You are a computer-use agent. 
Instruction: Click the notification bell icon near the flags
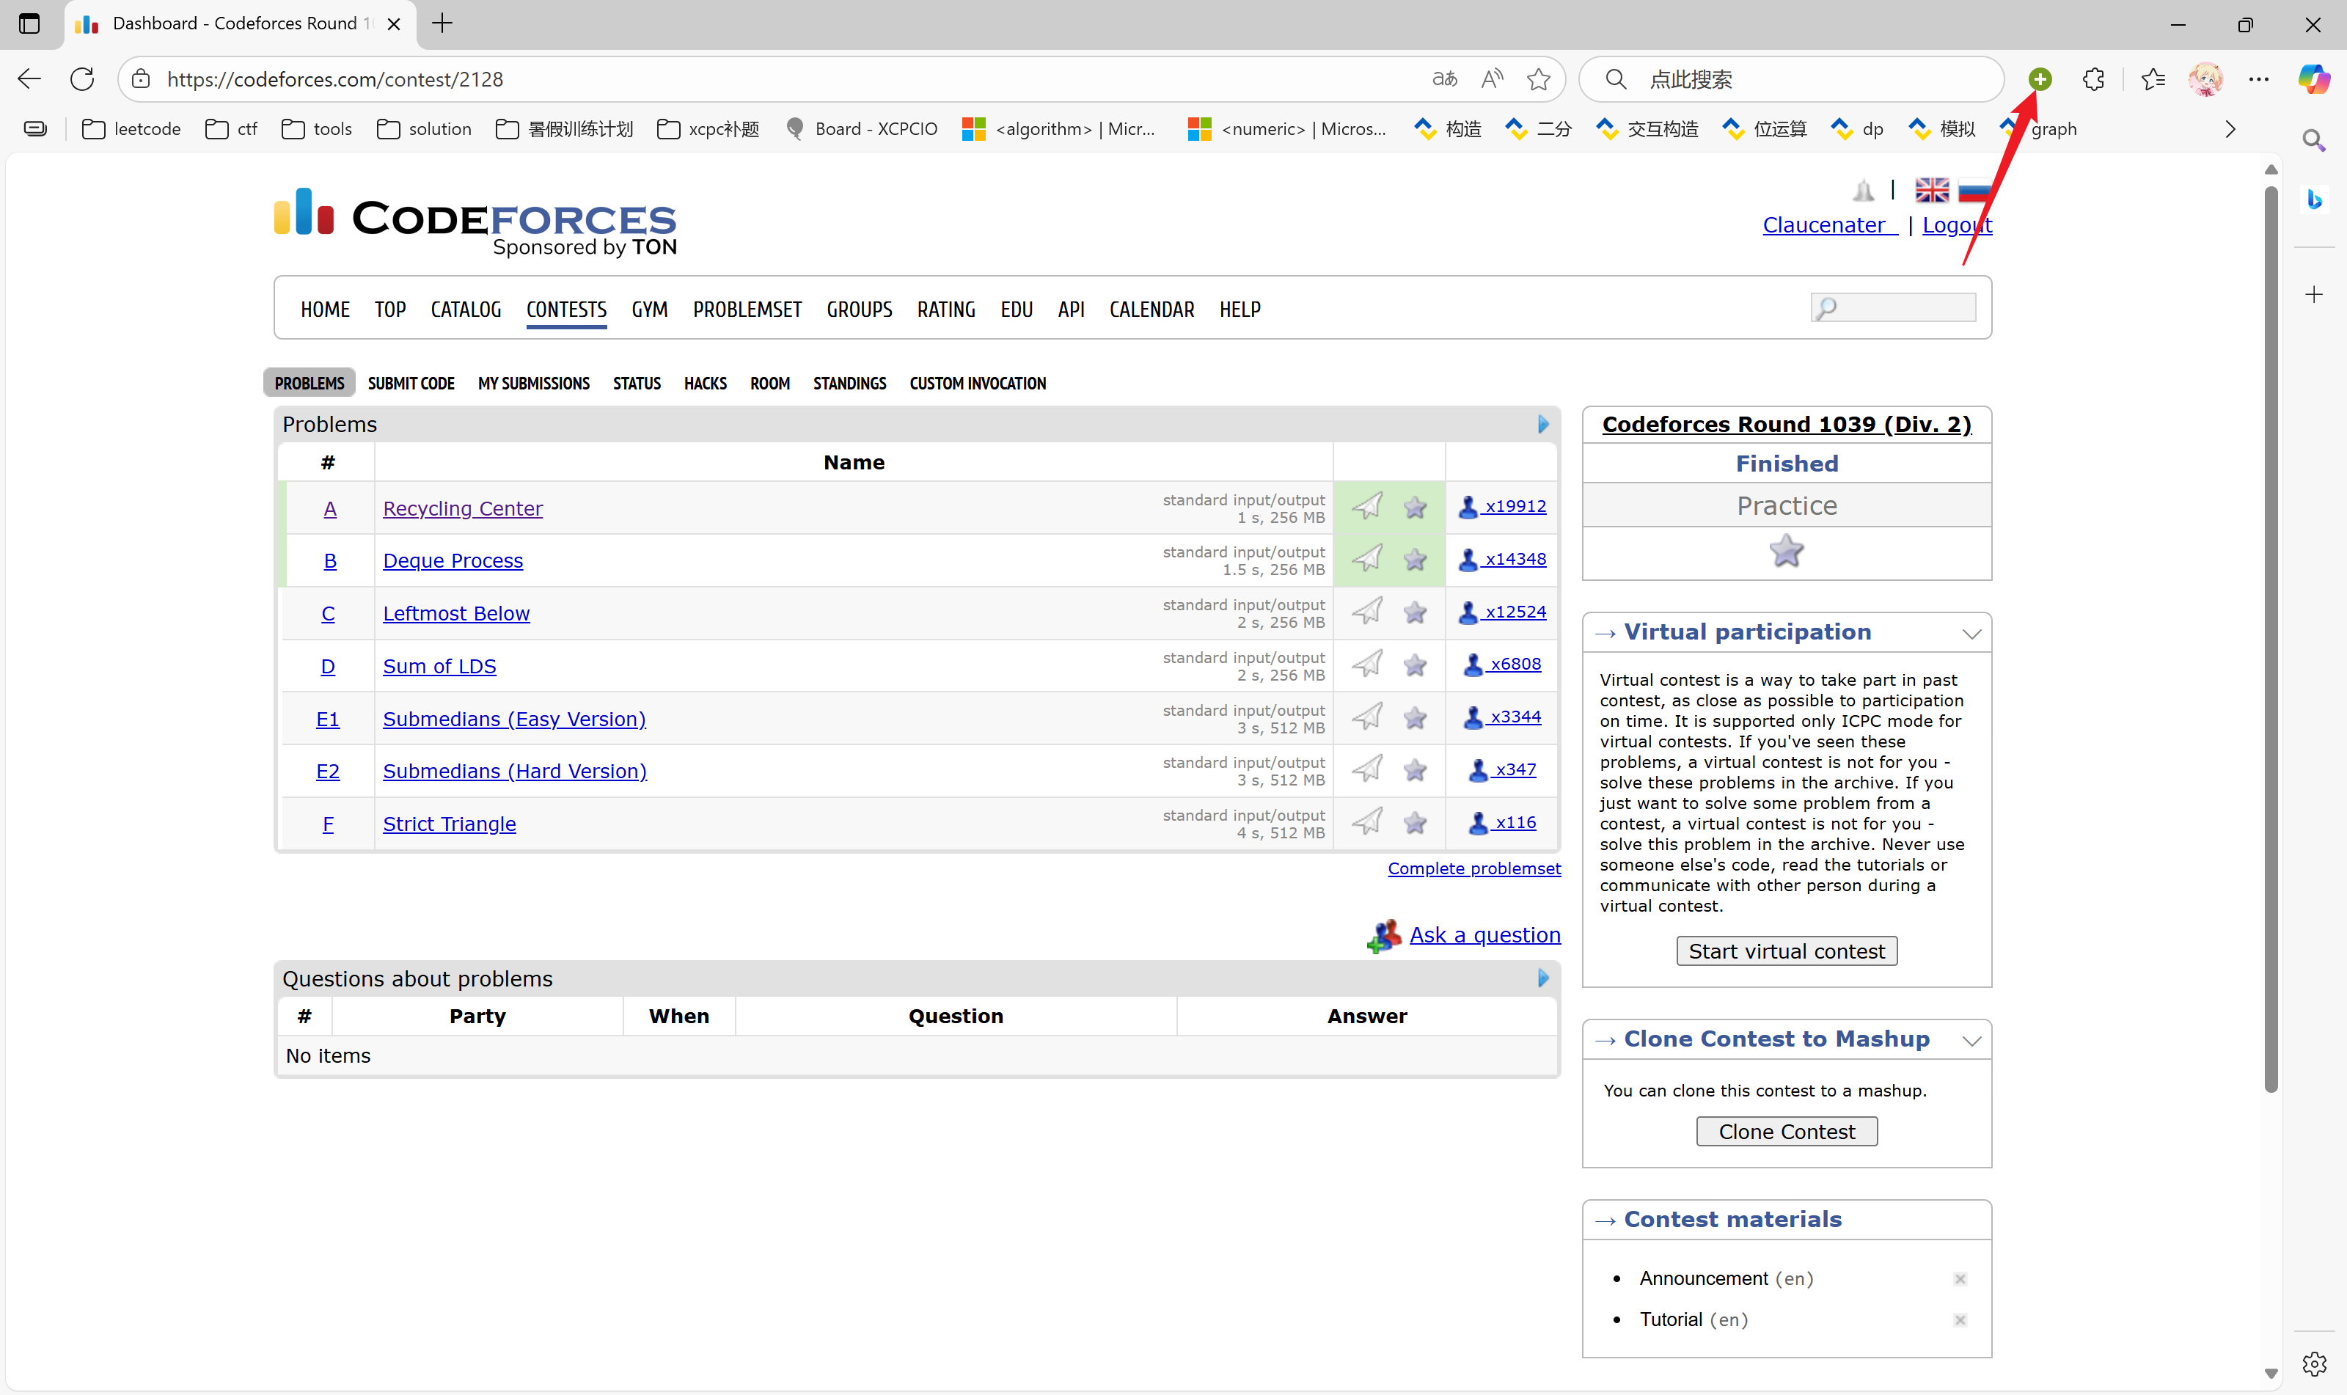tap(1863, 191)
